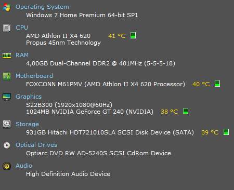Open the Audio section heading
Screen dimensions: 234x190
(24, 166)
